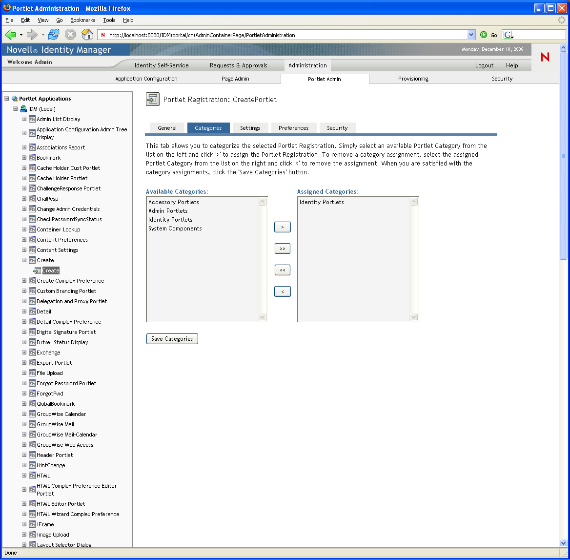This screenshot has width=570, height=560.
Task: Click the Header Portlet icon
Action: click(x=32, y=455)
